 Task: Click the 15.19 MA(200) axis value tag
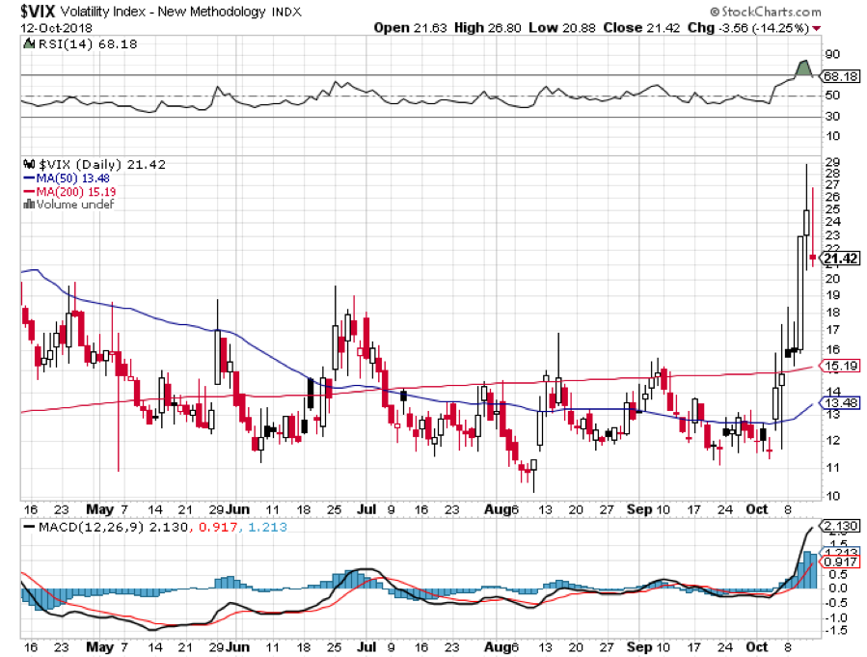coord(838,367)
